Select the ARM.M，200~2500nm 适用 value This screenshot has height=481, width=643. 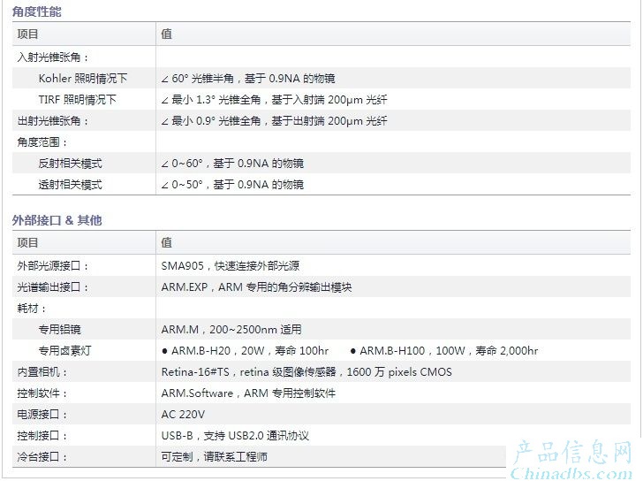(x=231, y=330)
